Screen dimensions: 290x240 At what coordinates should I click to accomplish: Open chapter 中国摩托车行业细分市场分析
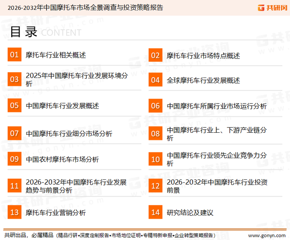pyautogui.click(x=69, y=134)
